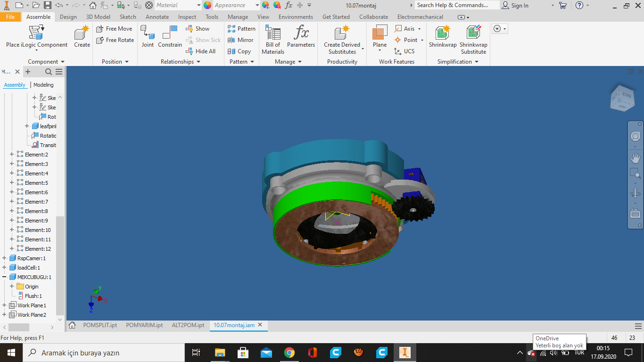The image size is (644, 362).
Task: Switch to the View ribbon tab
Action: [x=263, y=16]
